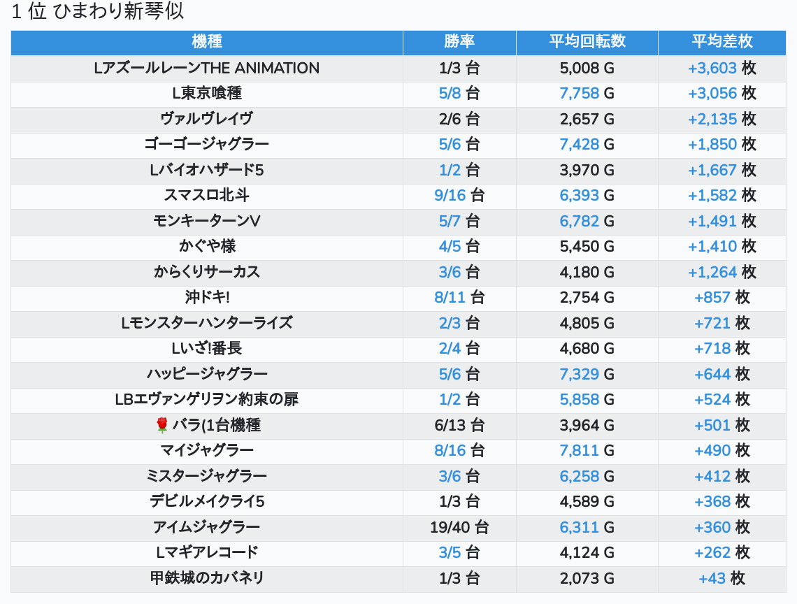
Task: Click 6,782 spins in the モンキーターンV row
Action: coord(579,221)
